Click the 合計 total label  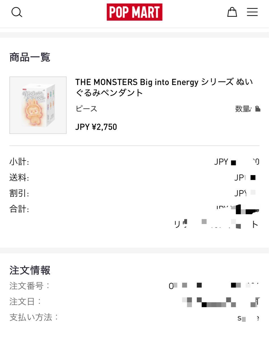[19, 209]
